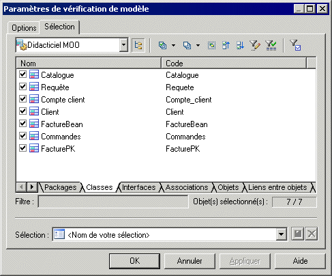
Task: Click Move Selected Items to Top icon
Action: pyautogui.click(x=226, y=45)
